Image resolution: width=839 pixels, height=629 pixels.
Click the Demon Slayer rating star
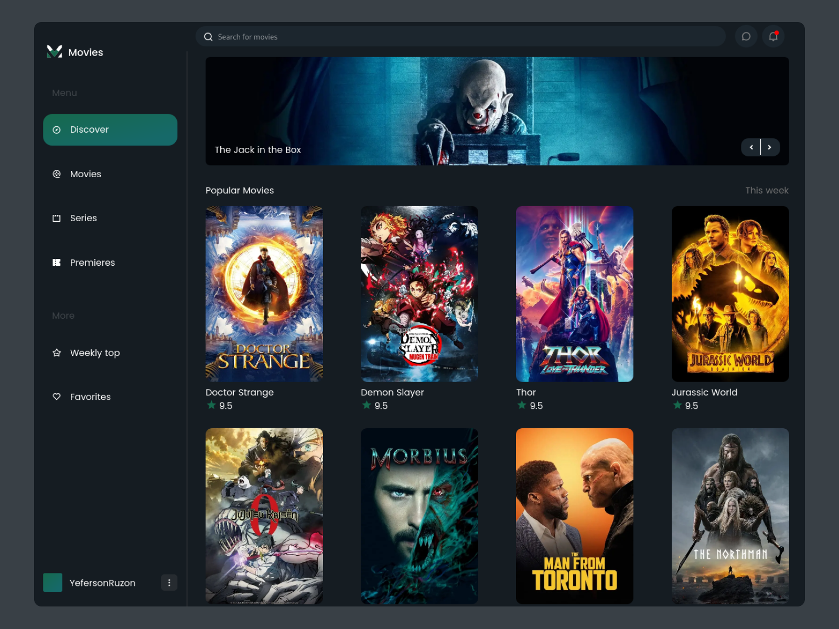point(367,405)
